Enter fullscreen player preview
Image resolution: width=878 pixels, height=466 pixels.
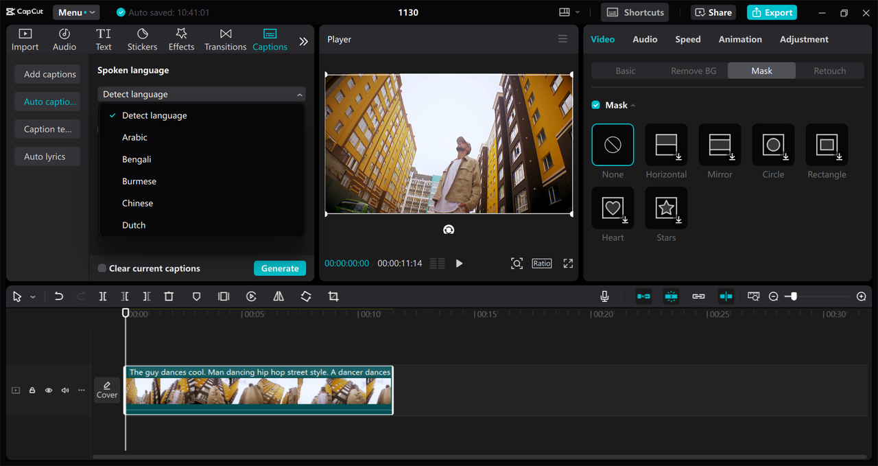(x=568, y=264)
